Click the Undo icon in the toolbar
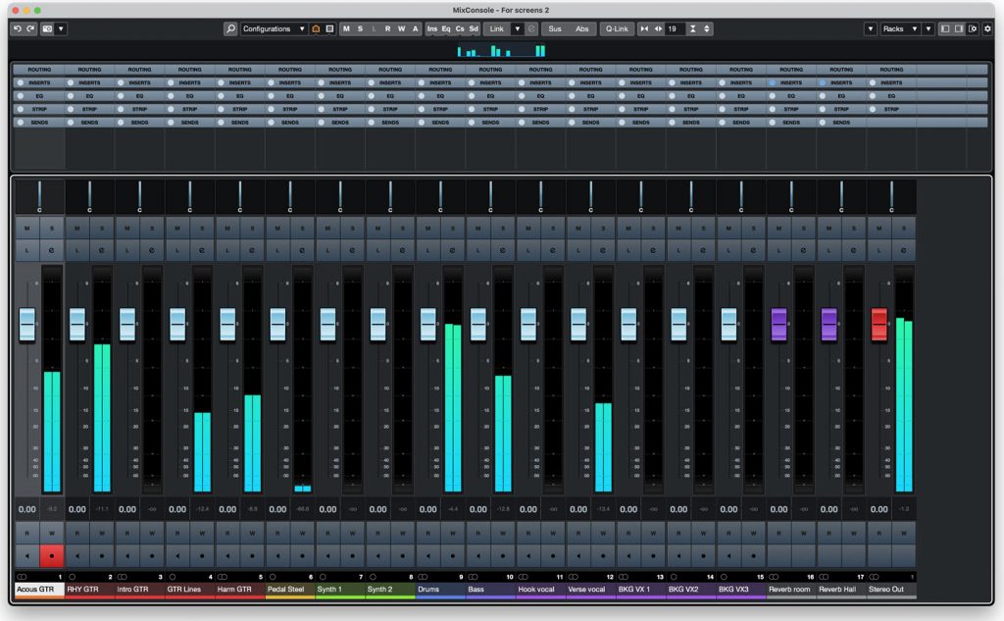The width and height of the screenshot is (1004, 621). 18,28
